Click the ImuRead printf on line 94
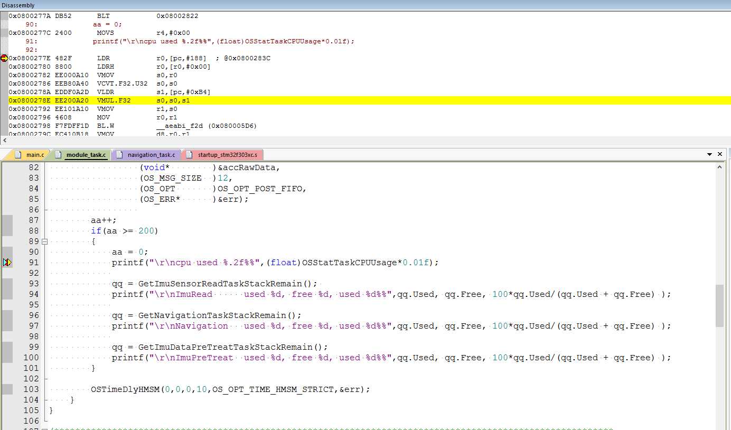 point(391,294)
